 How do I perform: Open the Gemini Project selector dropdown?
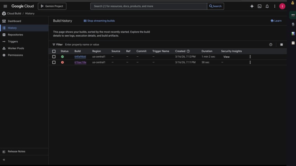[52, 6]
